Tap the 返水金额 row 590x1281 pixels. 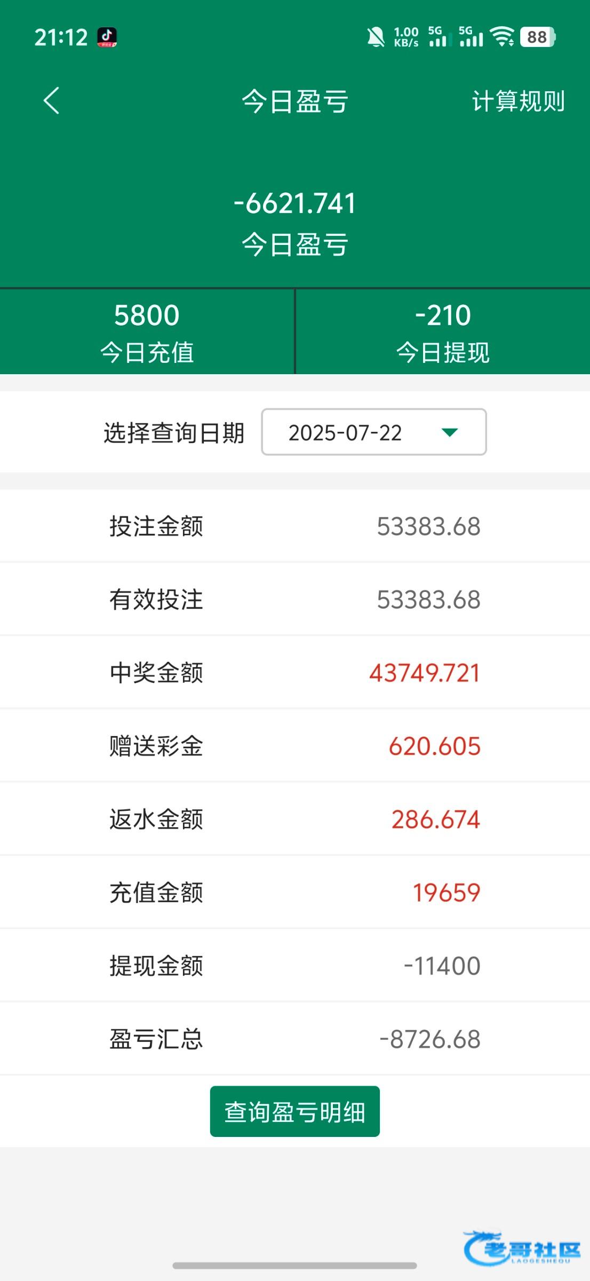[295, 819]
